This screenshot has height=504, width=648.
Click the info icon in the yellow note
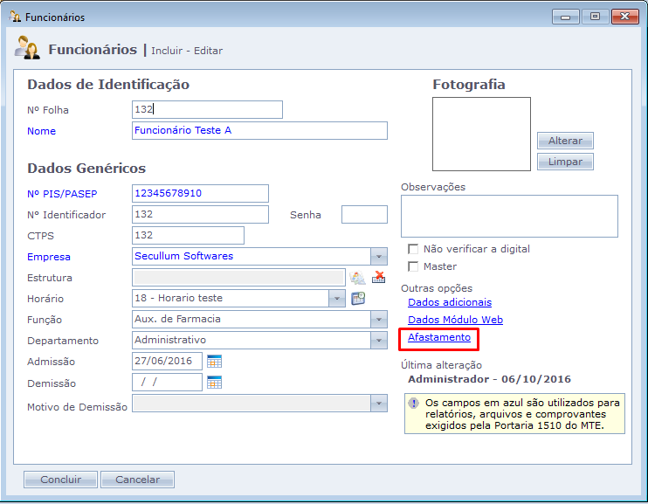click(413, 404)
